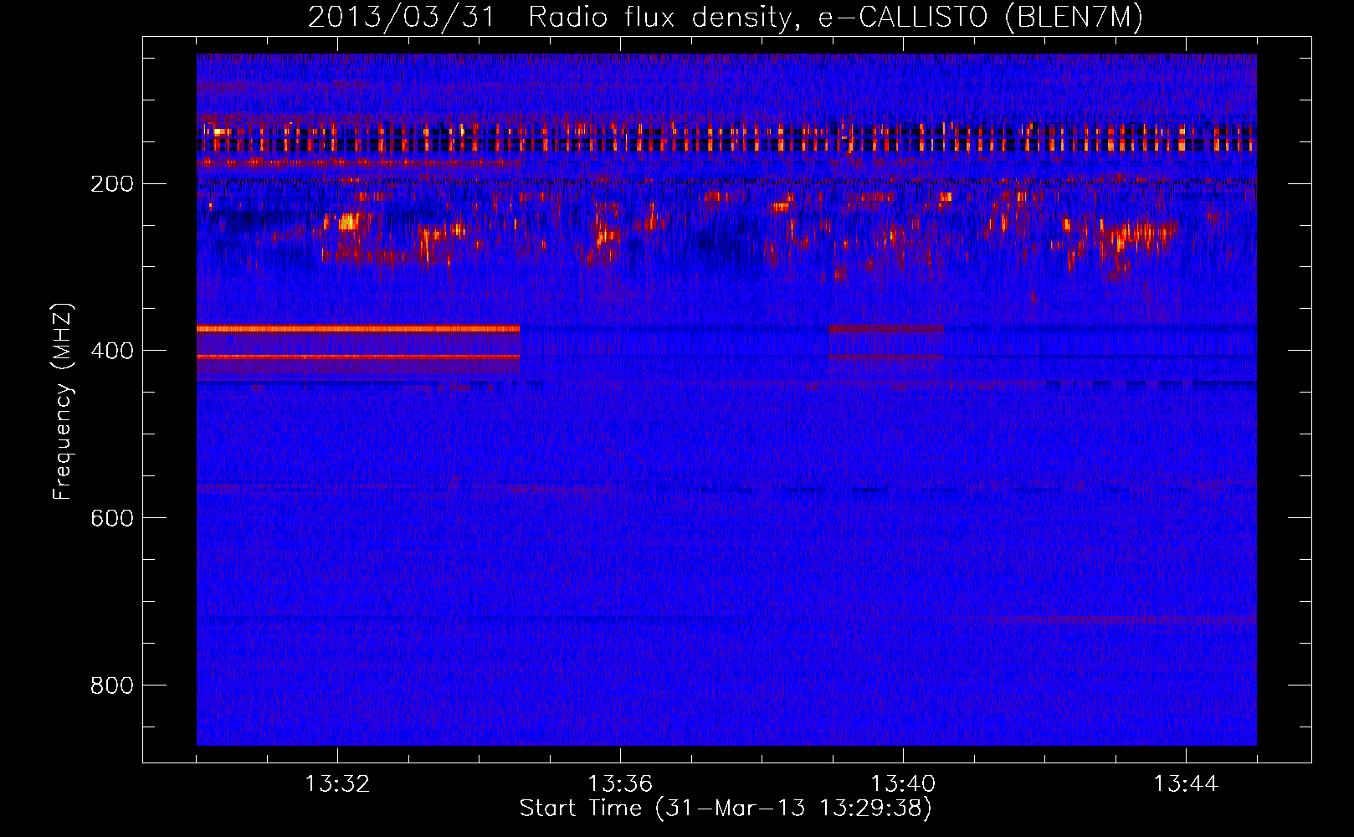
Task: Click the 400 frequency tick label
Action: point(111,352)
